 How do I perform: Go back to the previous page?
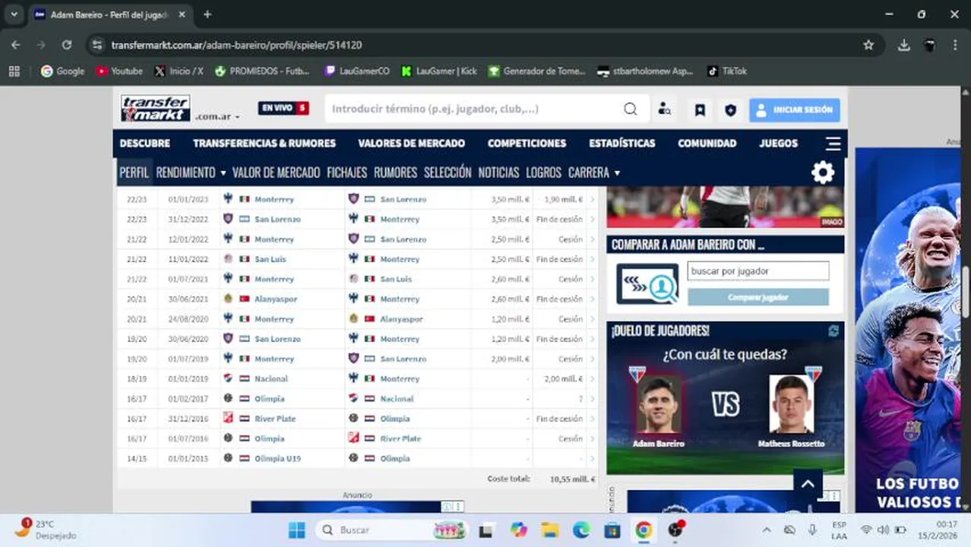click(x=16, y=45)
